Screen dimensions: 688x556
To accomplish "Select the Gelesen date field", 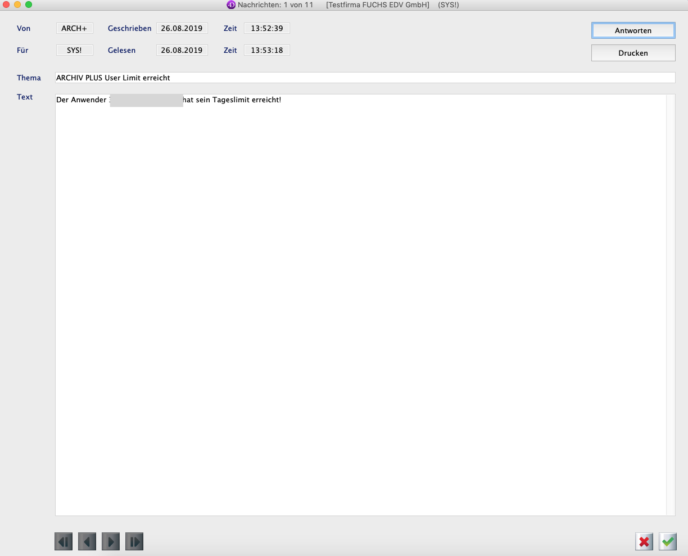I will (x=182, y=50).
